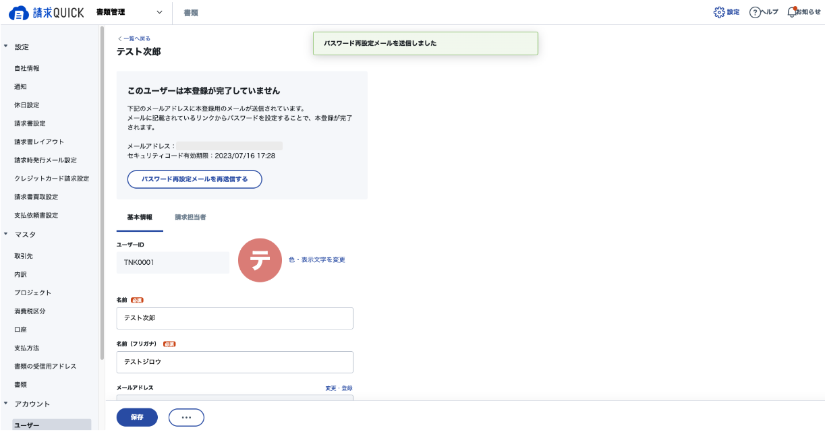The width and height of the screenshot is (825, 434).
Task: Open 請求書レイアウト in the sidebar
Action: [x=39, y=142]
